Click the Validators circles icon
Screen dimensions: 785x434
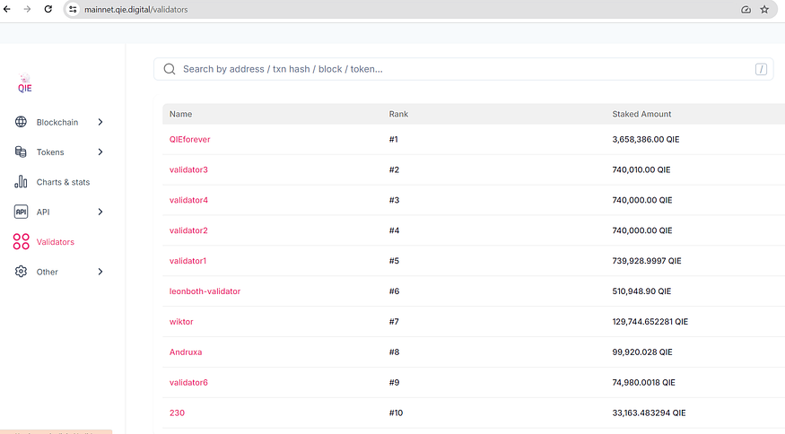[x=21, y=242]
